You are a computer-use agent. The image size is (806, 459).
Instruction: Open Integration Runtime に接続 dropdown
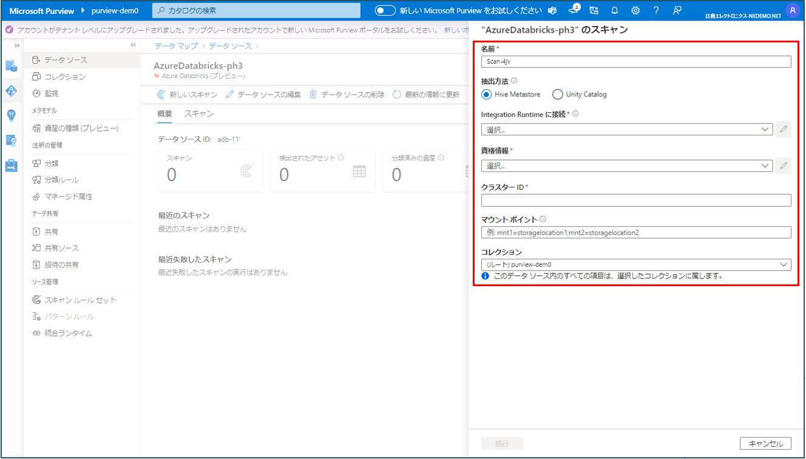tap(626, 129)
